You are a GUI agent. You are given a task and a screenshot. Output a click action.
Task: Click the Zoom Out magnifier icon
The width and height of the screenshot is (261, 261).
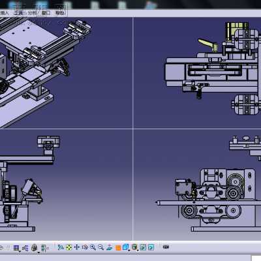point(100,247)
